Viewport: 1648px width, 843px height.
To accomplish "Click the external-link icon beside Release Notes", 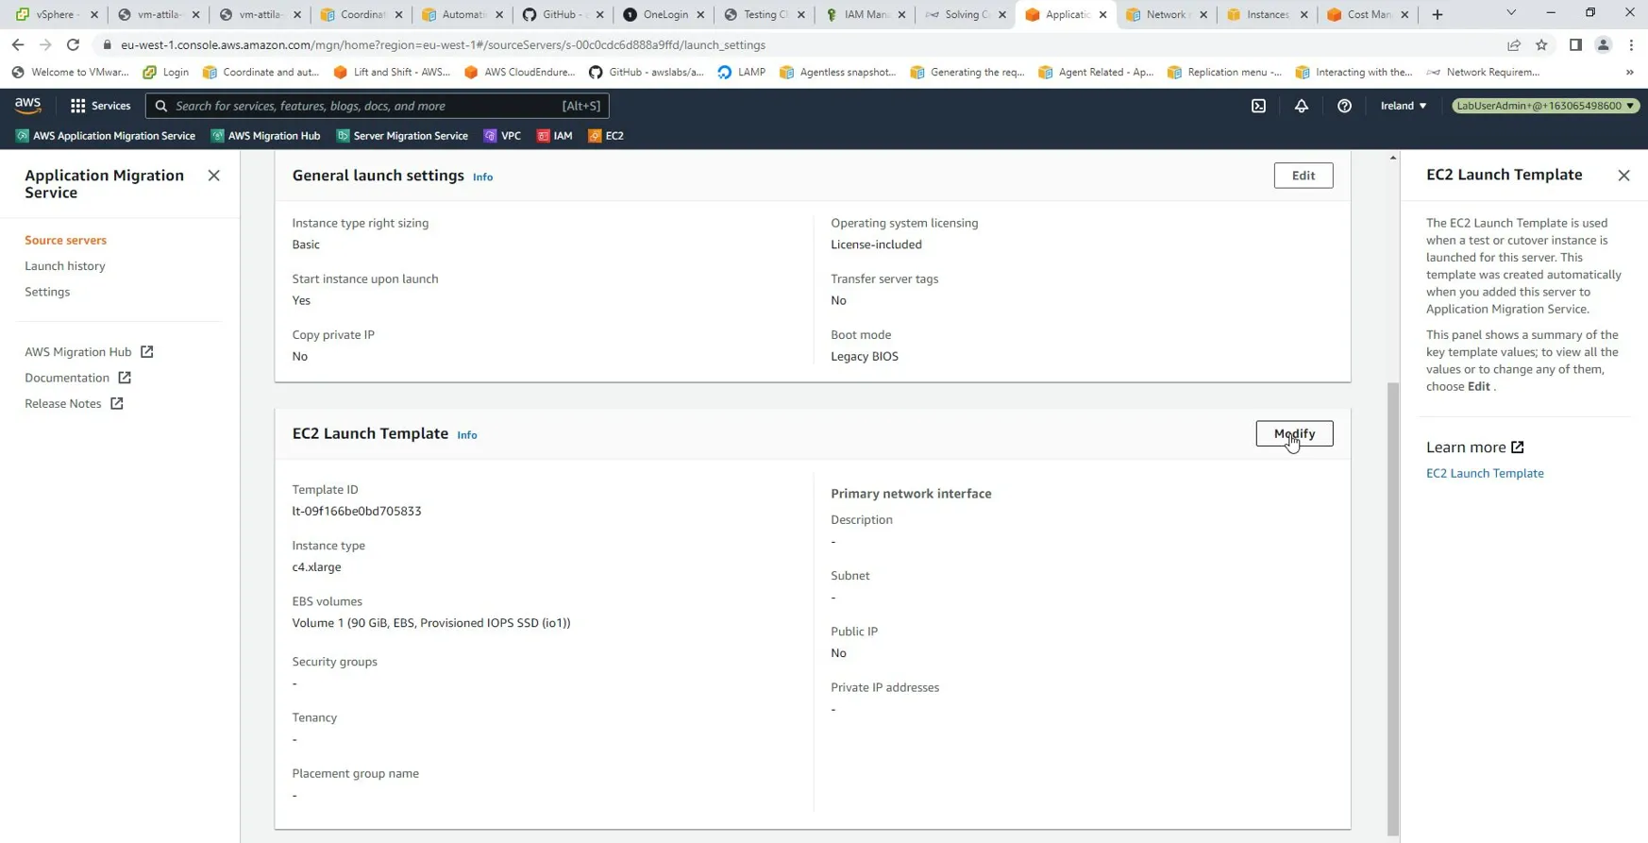I will 117,403.
